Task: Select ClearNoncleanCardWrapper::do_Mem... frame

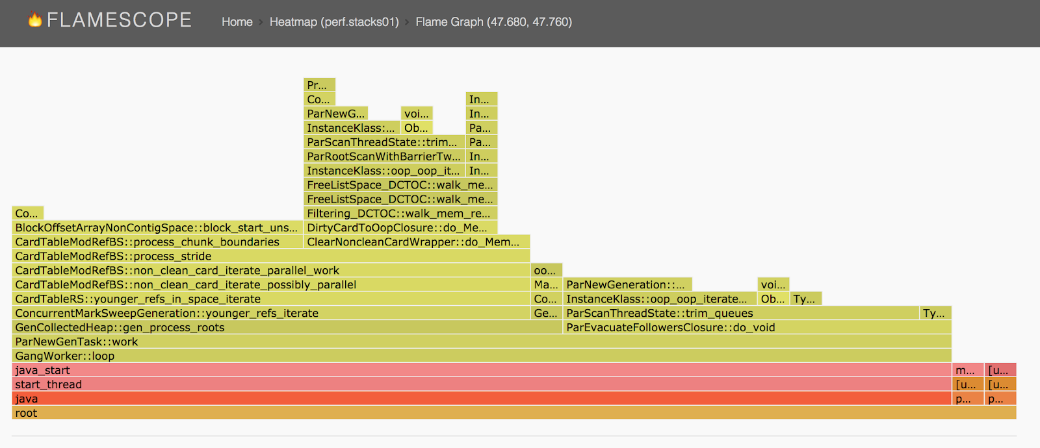Action: pyautogui.click(x=417, y=242)
